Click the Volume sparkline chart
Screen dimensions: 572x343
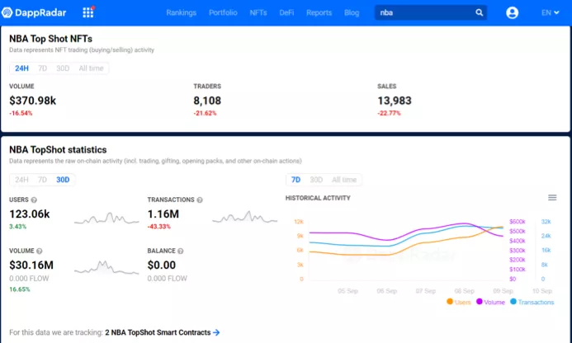click(x=106, y=267)
